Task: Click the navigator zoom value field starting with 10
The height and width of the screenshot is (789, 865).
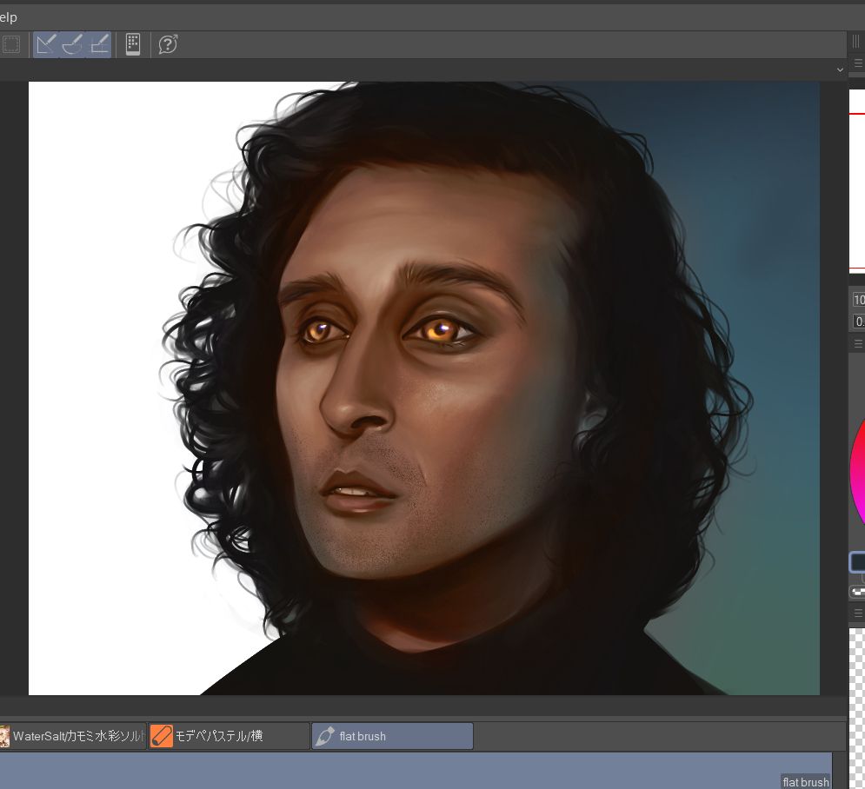Action: coord(859,300)
